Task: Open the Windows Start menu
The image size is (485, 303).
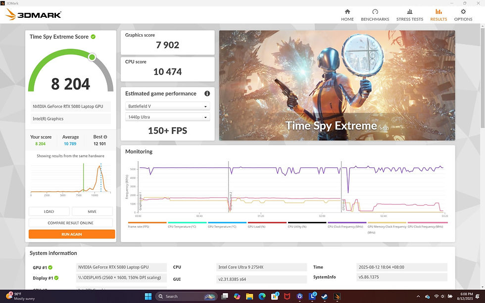Action: click(148, 296)
